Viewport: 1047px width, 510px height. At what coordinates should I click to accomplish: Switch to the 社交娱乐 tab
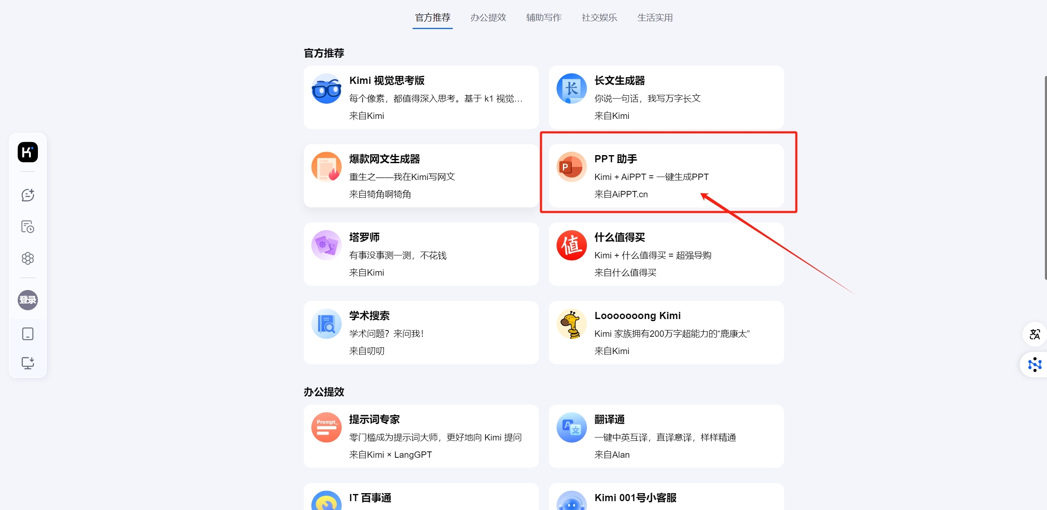(x=600, y=18)
